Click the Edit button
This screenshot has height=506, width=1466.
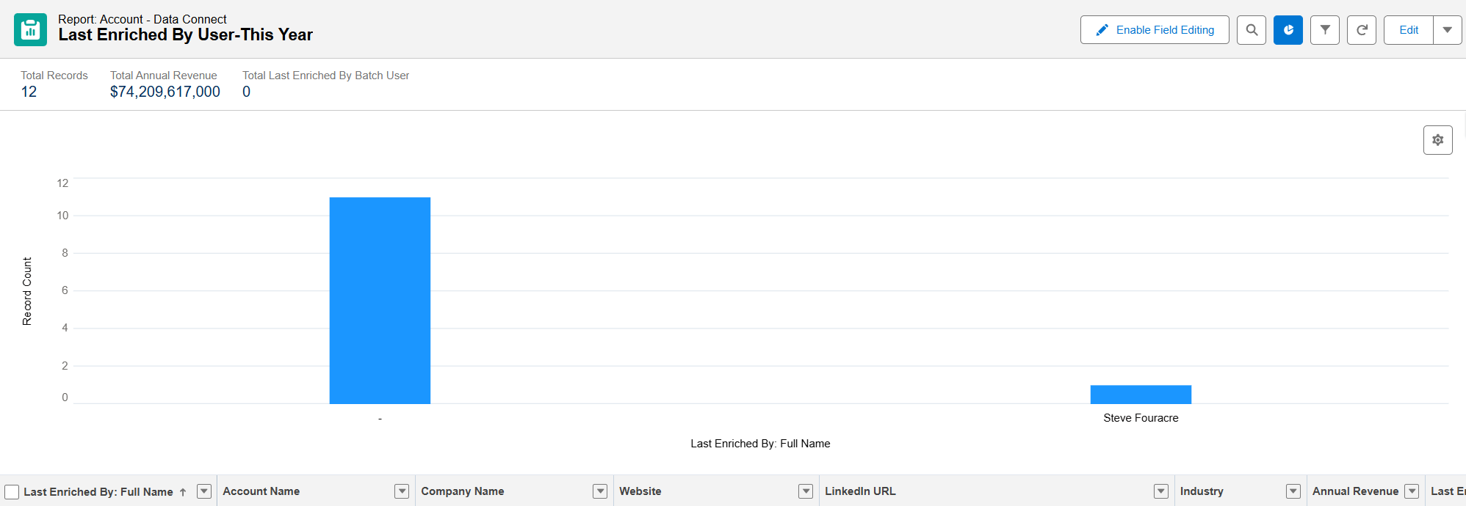click(x=1408, y=30)
